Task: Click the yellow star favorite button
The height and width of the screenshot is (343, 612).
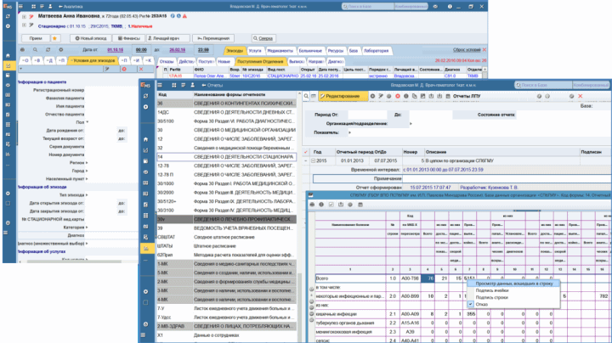Action: pyautogui.click(x=54, y=38)
